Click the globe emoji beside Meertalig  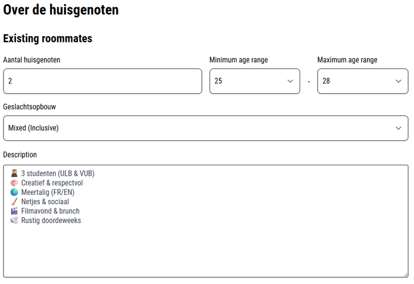tap(14, 192)
